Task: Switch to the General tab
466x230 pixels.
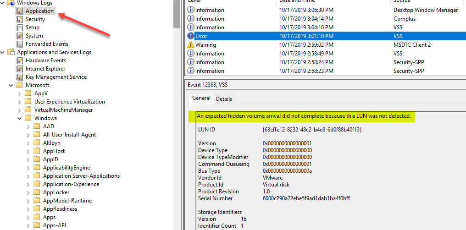Action: click(201, 98)
